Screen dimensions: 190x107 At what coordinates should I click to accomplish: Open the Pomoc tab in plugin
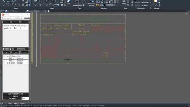[27, 18]
